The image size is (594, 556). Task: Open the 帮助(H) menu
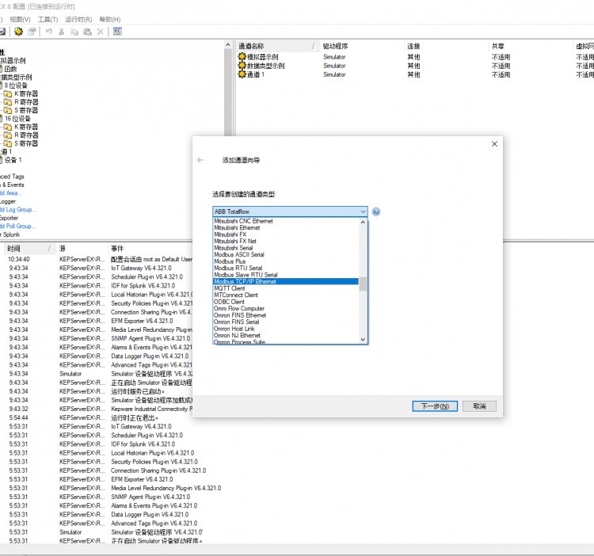click(110, 19)
